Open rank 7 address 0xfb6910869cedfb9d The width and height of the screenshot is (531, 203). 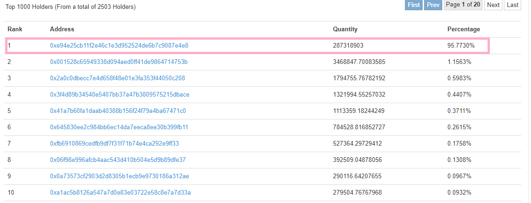point(114,144)
